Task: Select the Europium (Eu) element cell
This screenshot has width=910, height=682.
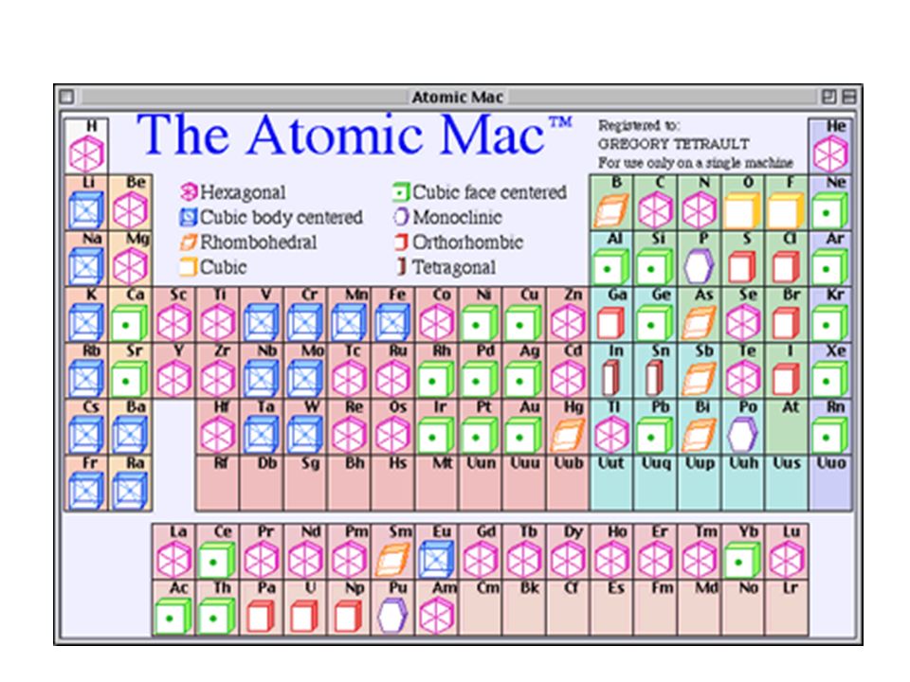Action: (x=436, y=552)
